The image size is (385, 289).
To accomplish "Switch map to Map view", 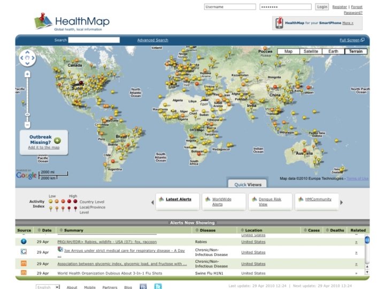I will pyautogui.click(x=288, y=51).
